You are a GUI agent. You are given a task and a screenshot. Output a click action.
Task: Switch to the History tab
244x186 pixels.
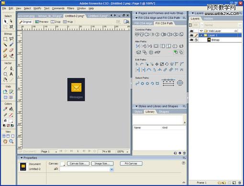[208, 19]
